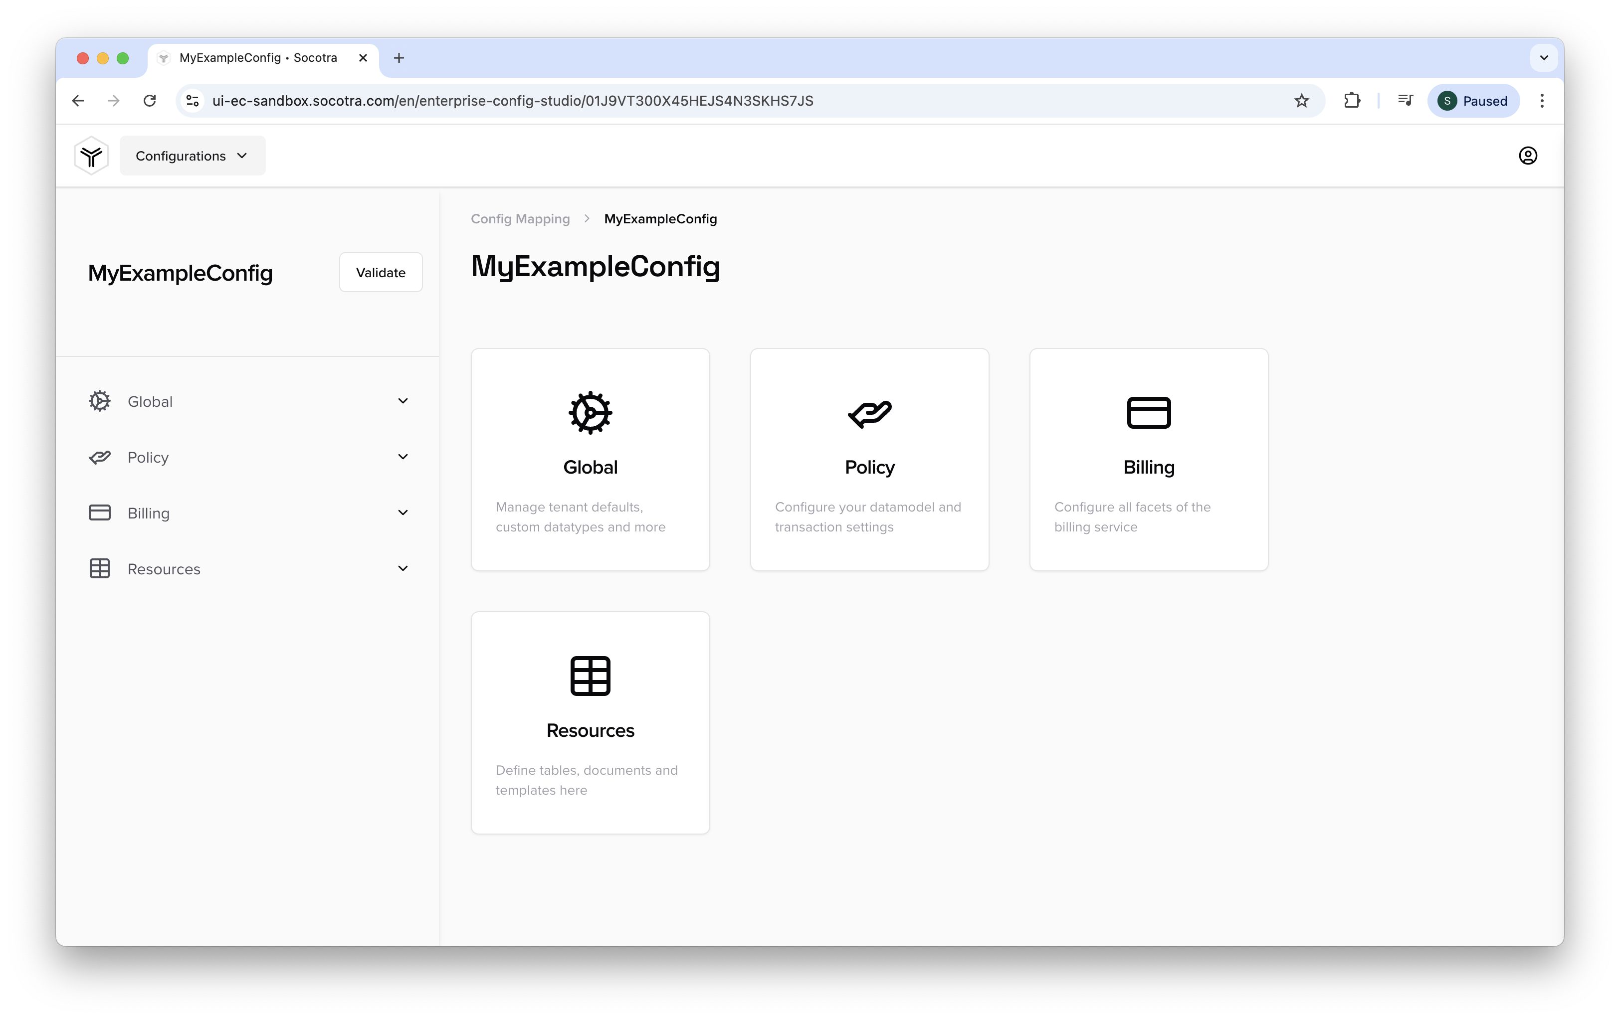This screenshot has height=1020, width=1620.
Task: Click the browser forward arrow
Action: click(x=114, y=101)
